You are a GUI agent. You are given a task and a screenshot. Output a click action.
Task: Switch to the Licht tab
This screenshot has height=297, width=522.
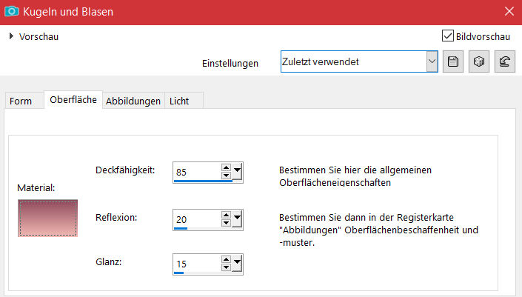[178, 101]
